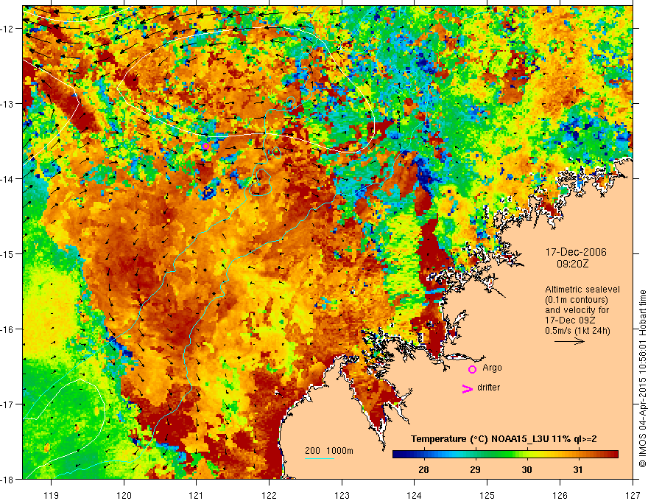Click the 'Argo' legend label
Viewport: 648px width, 501px height.
[492, 368]
